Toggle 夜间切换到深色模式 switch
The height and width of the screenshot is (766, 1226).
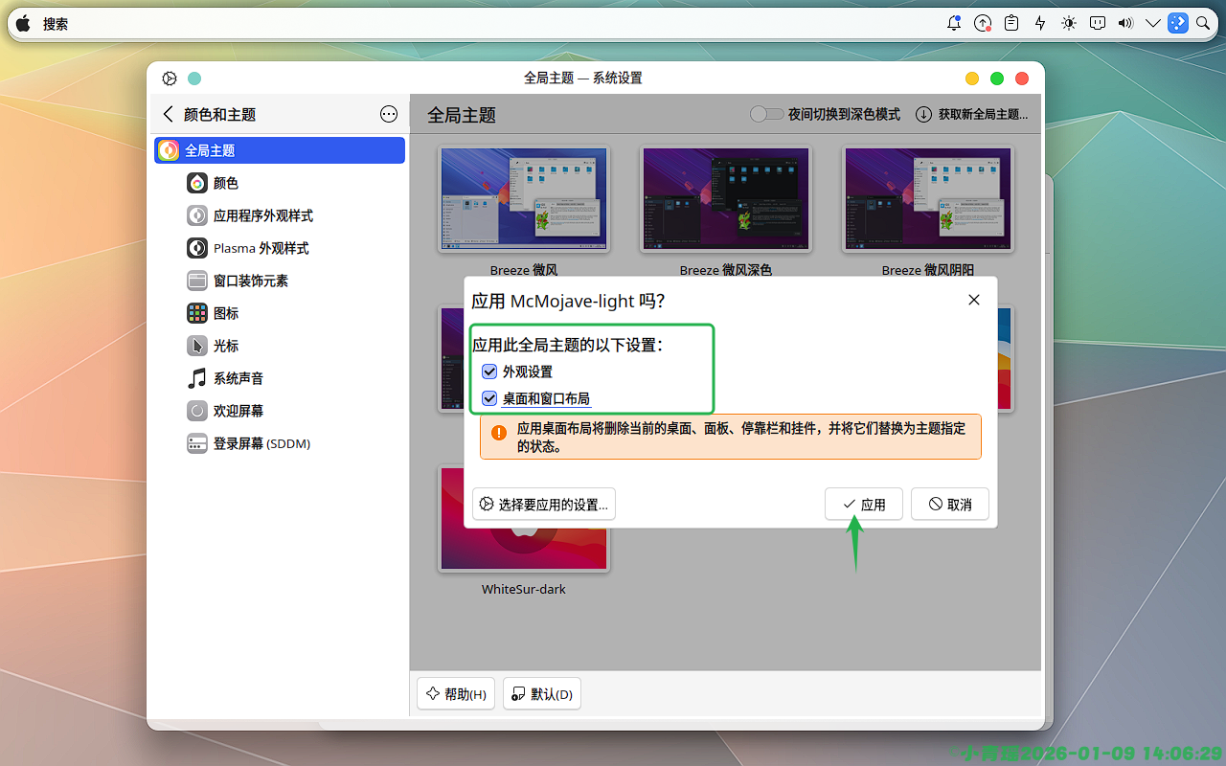click(766, 114)
